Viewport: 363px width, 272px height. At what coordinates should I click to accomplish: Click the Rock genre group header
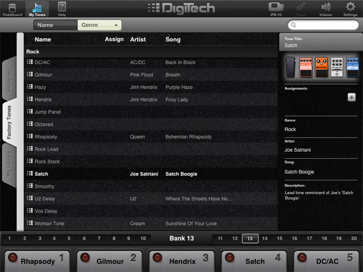[151, 51]
